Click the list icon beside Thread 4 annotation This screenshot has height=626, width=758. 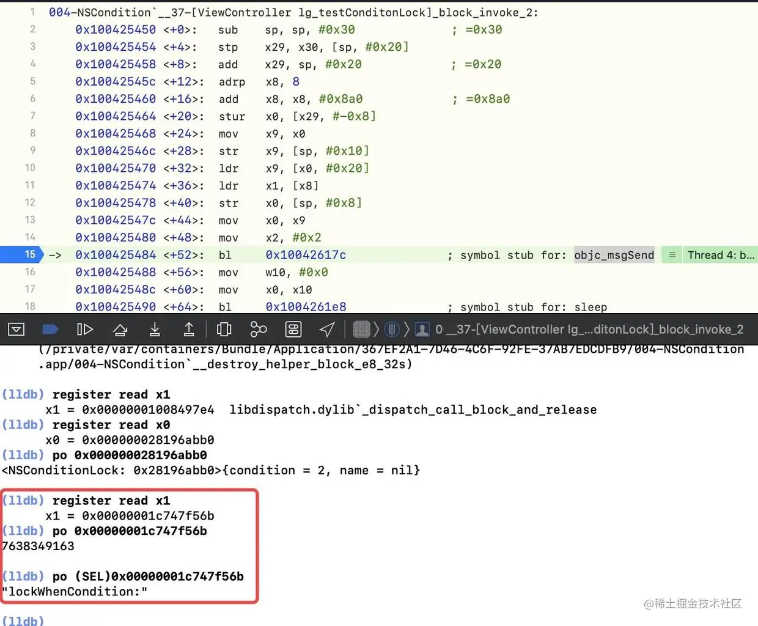click(x=672, y=255)
